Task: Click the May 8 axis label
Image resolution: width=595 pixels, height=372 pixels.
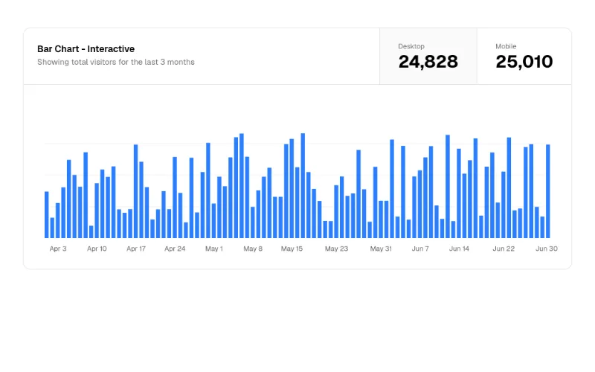Action: pyautogui.click(x=253, y=248)
